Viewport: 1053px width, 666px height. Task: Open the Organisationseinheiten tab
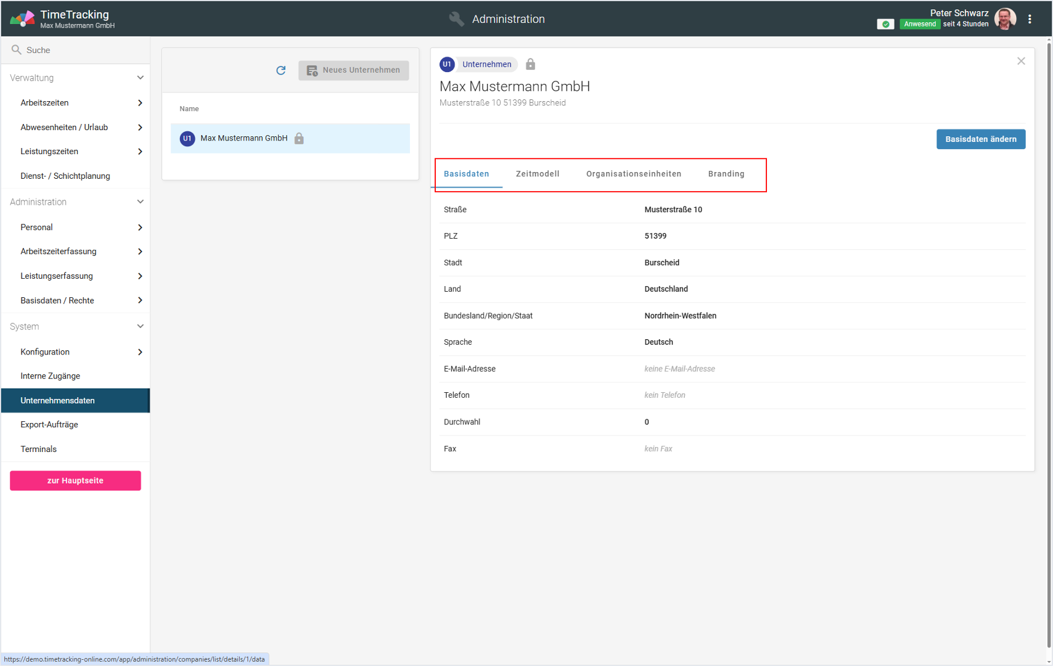pos(633,174)
